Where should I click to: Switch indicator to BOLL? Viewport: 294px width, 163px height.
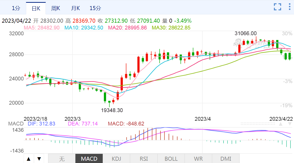click(x=171, y=159)
